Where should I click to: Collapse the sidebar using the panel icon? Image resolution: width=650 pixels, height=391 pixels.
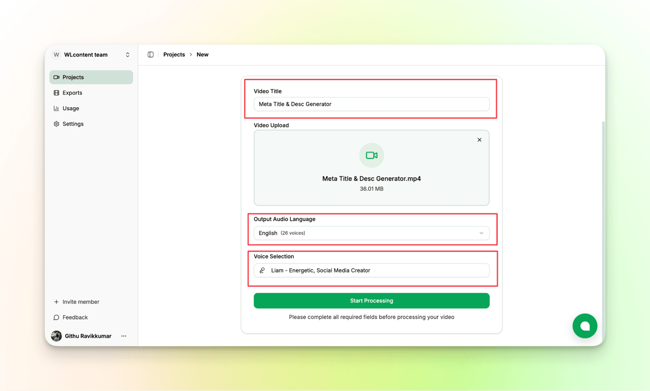click(150, 54)
